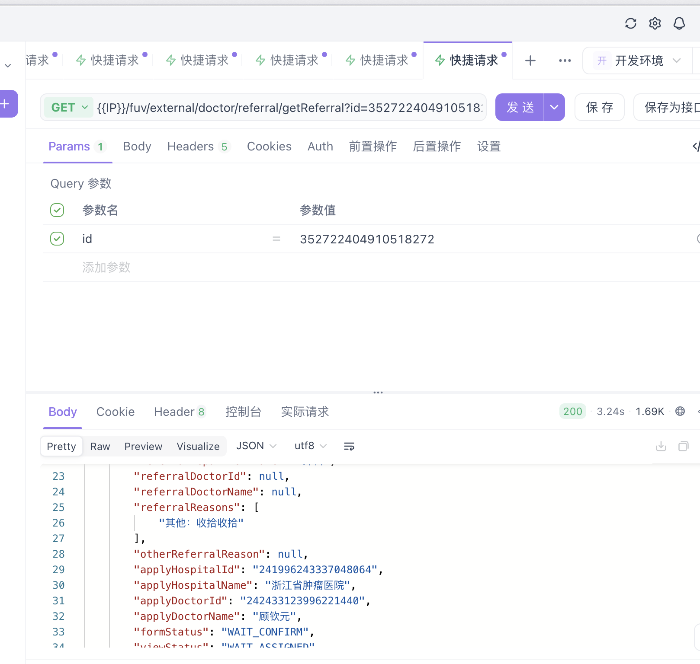Select the active 快捷请求 tab
Screen dimensions: 700x664
[x=468, y=61]
